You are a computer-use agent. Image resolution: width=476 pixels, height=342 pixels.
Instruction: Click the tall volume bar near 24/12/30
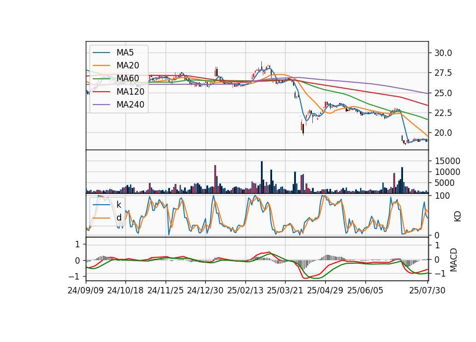(215, 179)
